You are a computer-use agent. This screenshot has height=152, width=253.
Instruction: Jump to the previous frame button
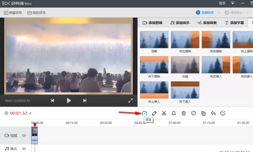[52, 101]
